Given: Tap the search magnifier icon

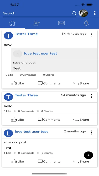Looking at the screenshot, I should (74, 13).
